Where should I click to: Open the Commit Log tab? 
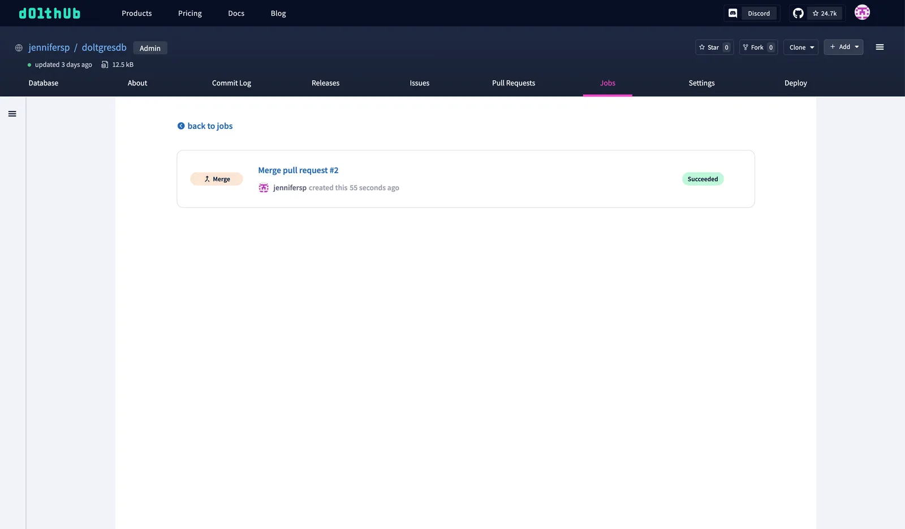tap(231, 83)
